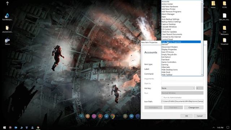This screenshot has height=130, width=231.
Task: Open the Visualizer desktop icon
Action: pos(225,42)
